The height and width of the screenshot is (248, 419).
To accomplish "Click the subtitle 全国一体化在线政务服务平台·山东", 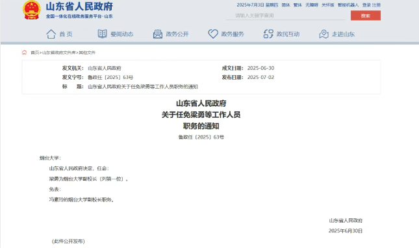I will pos(79,16).
